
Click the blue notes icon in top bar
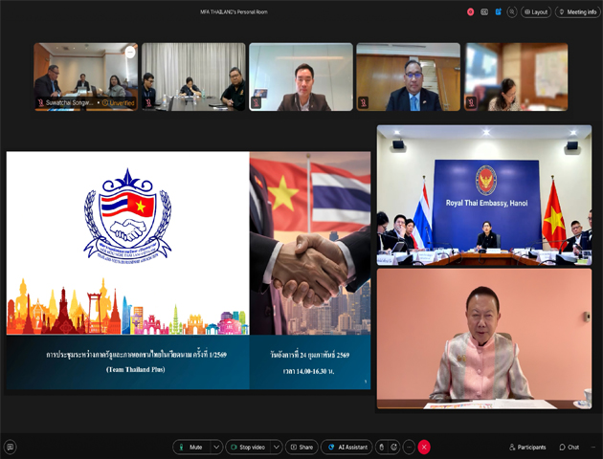[498, 11]
